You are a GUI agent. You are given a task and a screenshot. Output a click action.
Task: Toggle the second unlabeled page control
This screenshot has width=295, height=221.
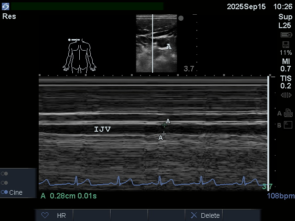[4, 183]
